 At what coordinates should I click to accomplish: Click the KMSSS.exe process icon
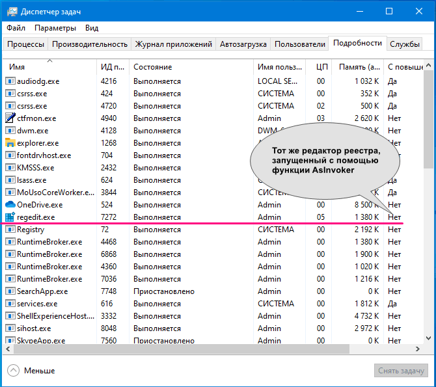click(x=10, y=168)
